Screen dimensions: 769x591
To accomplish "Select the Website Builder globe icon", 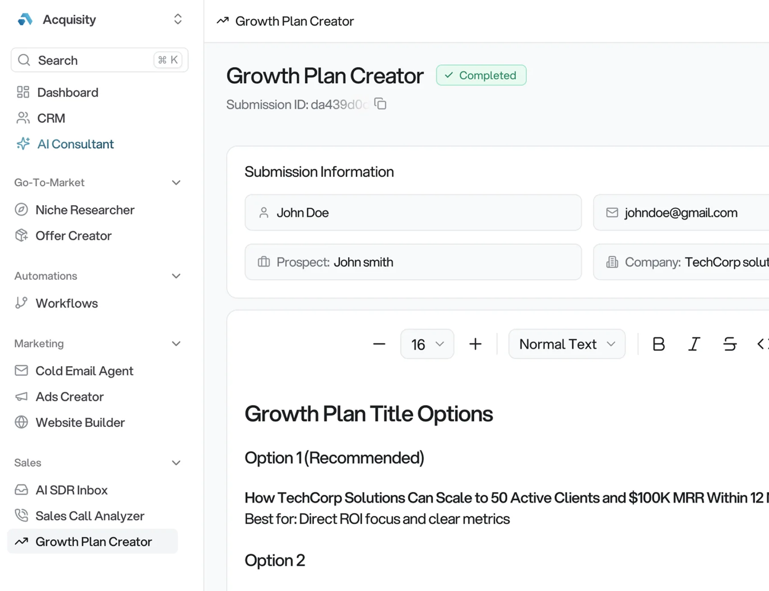I will tap(21, 422).
